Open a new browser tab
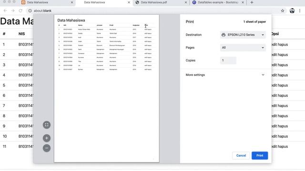 (252, 2)
